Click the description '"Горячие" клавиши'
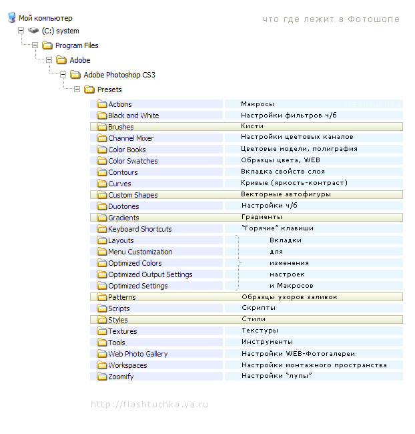 278,228
